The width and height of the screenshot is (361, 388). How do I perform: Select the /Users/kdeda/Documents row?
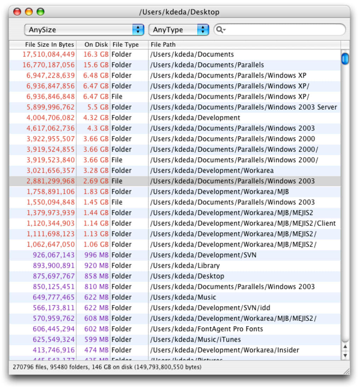coord(175,54)
